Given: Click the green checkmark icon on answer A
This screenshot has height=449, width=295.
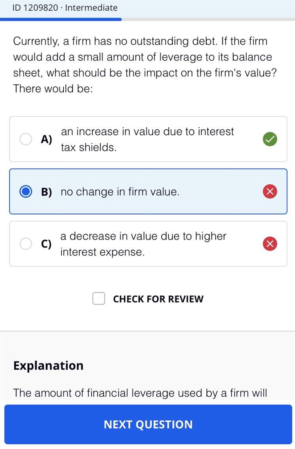Looking at the screenshot, I should 270,139.
